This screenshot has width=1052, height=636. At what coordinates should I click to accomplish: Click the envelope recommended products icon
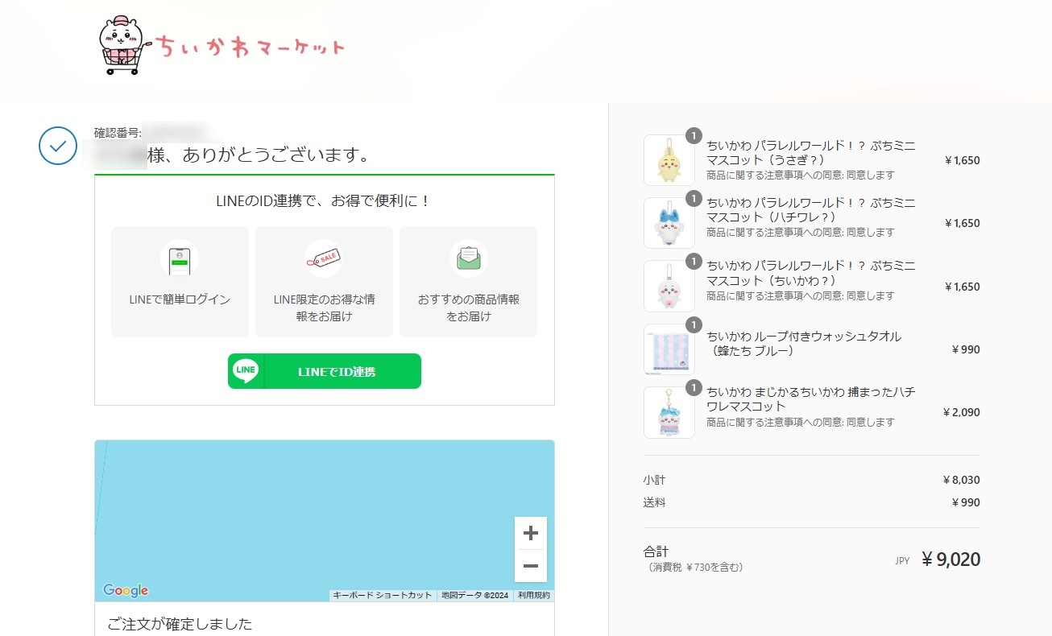(468, 258)
